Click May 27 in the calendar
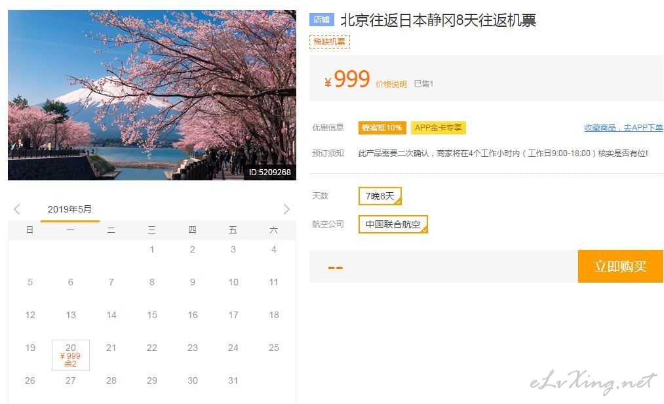 coord(71,380)
